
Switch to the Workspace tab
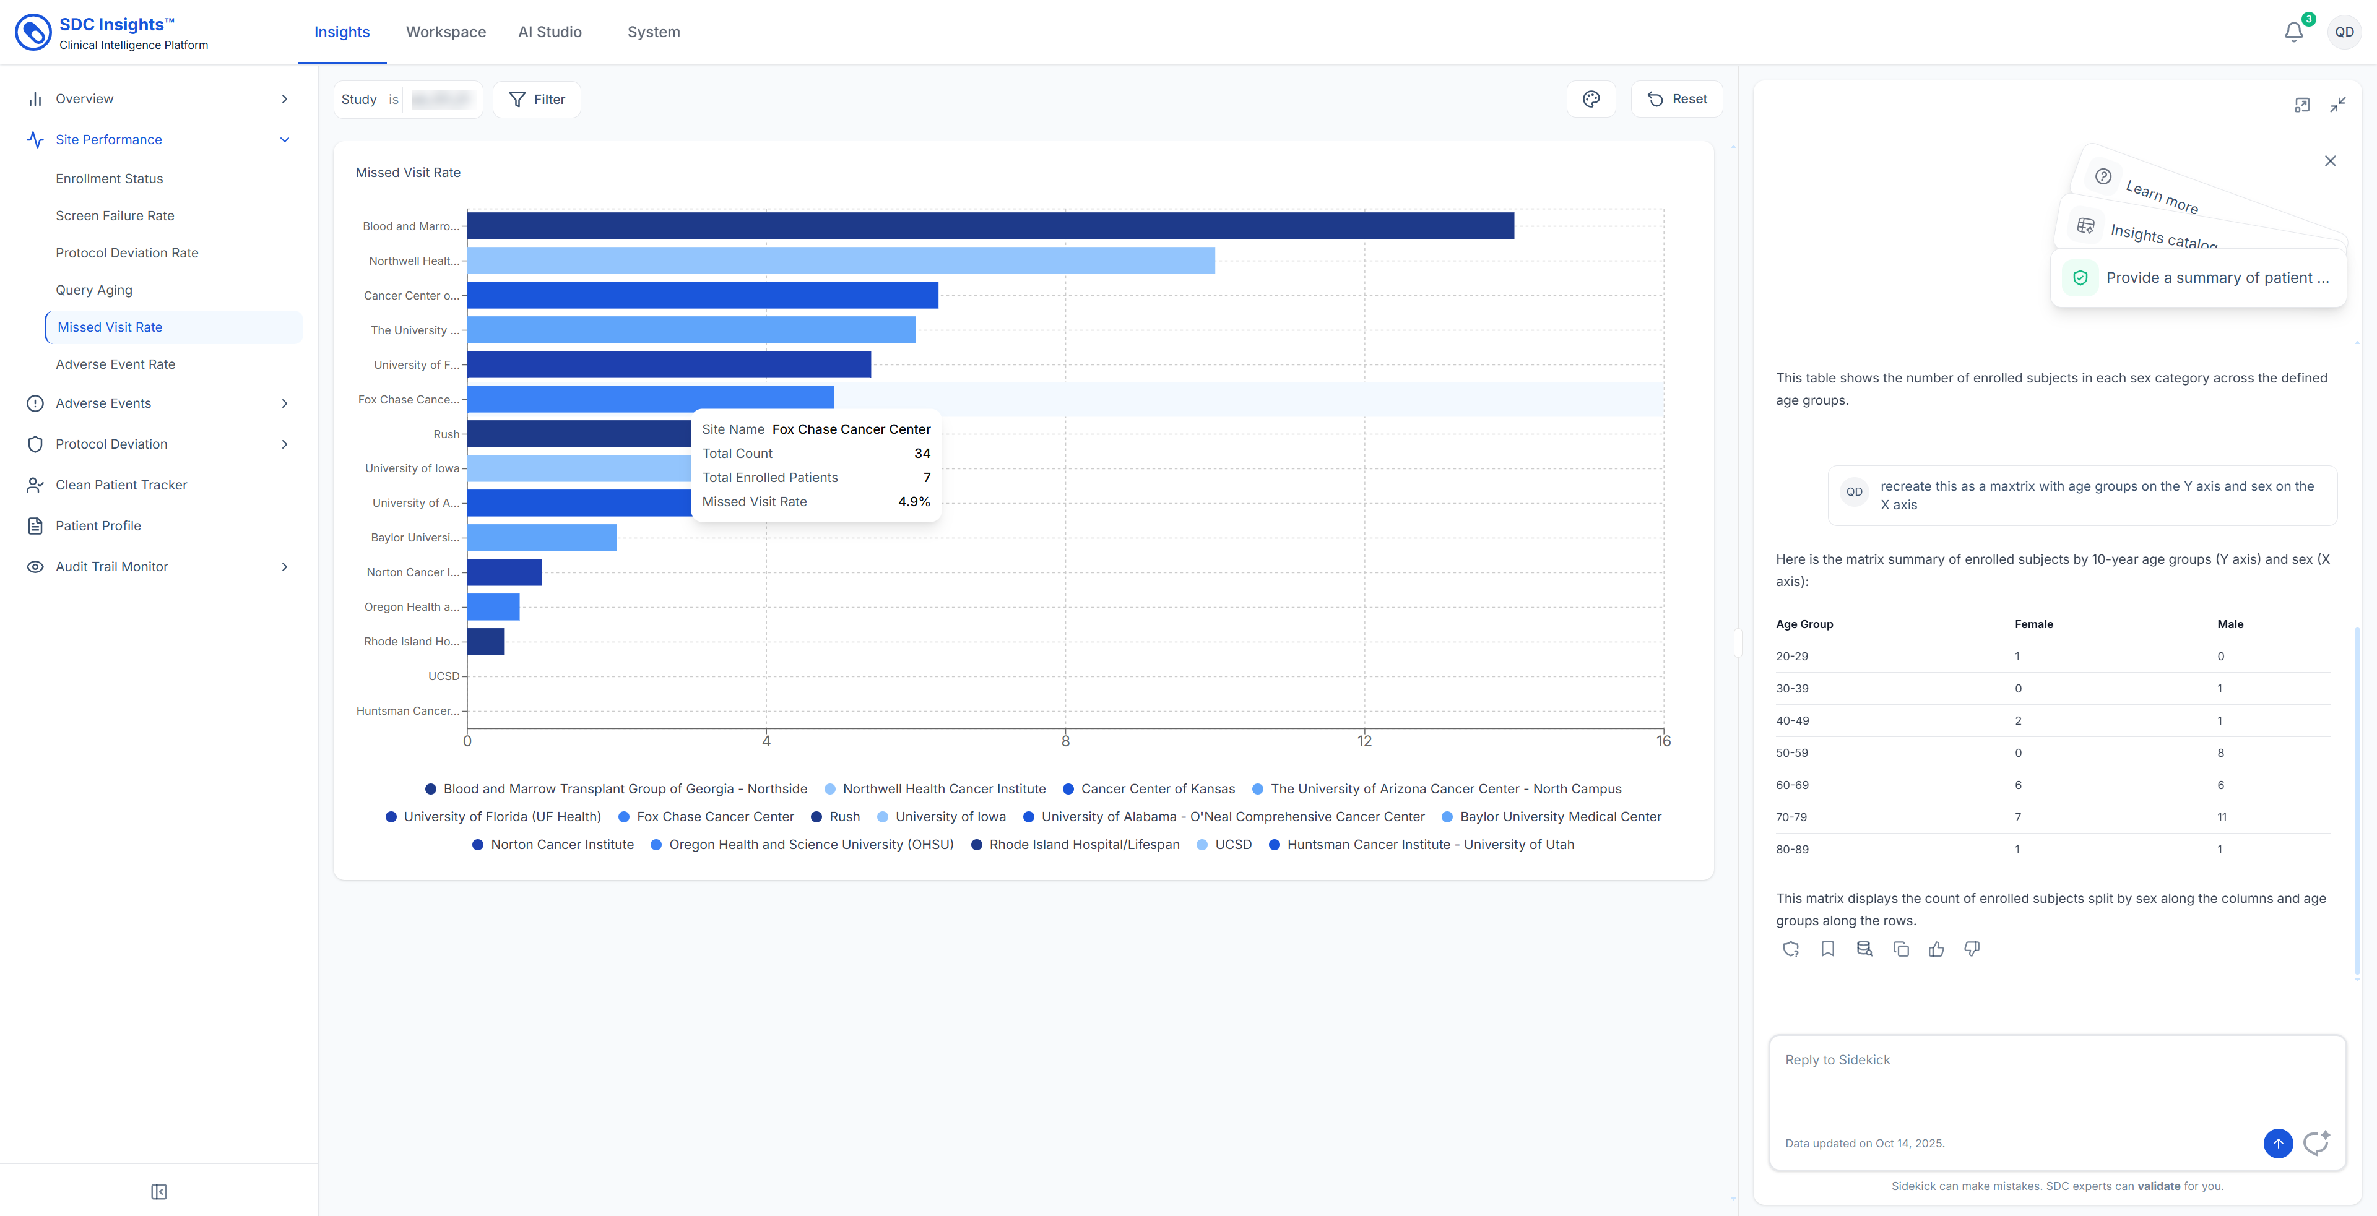(x=446, y=32)
